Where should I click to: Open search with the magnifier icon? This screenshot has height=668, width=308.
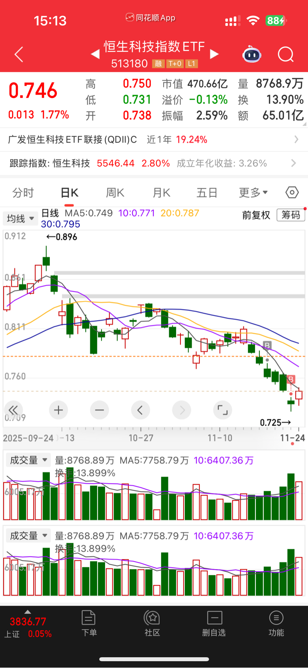tap(286, 54)
